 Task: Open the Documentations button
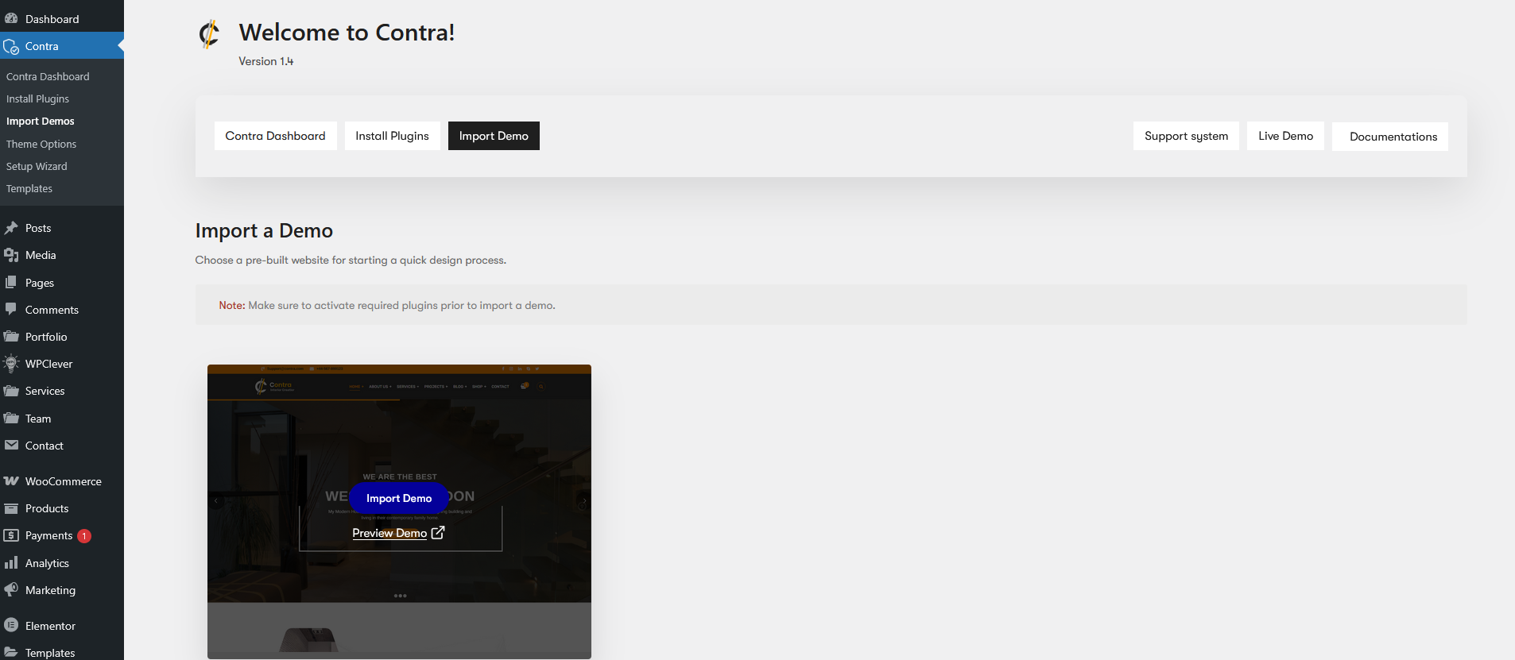tap(1393, 137)
